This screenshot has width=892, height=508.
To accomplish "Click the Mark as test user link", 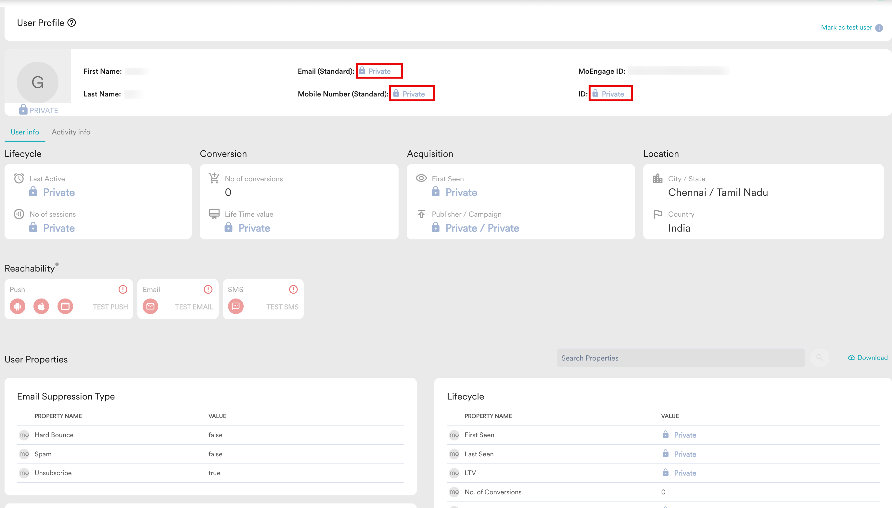I will [x=846, y=28].
